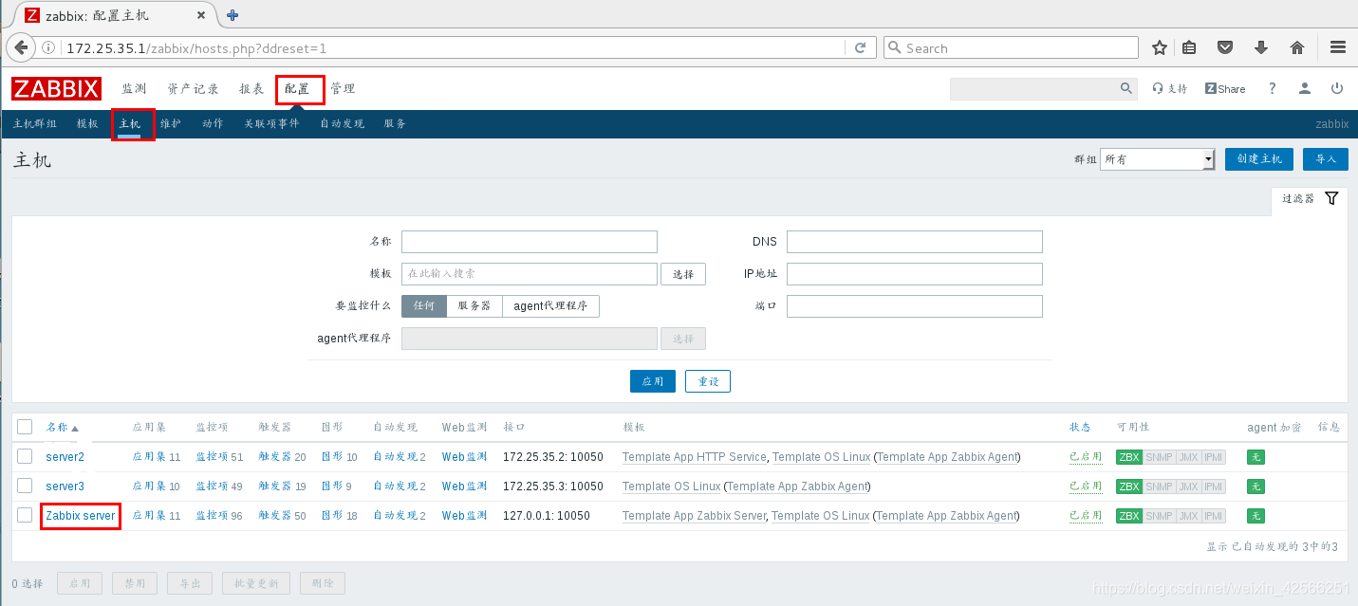Viewport: 1358px width, 606px height.
Task: Click the browser Search box
Action: [x=1011, y=47]
